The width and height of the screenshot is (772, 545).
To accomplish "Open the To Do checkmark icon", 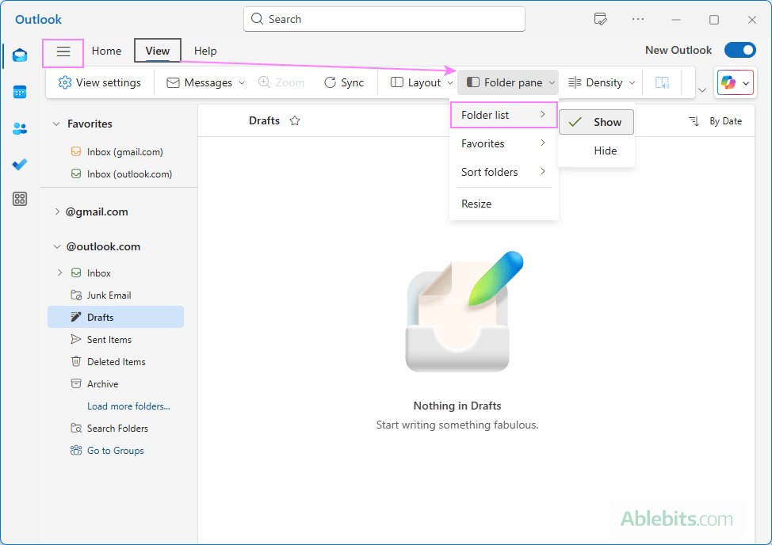I will pos(20,164).
